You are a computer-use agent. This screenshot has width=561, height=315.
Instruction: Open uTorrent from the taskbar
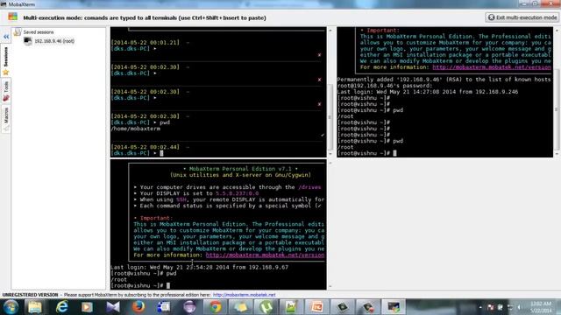266,307
